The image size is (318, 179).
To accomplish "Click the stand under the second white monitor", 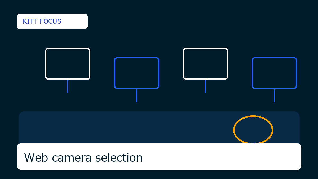I will pyautogui.click(x=205, y=86).
